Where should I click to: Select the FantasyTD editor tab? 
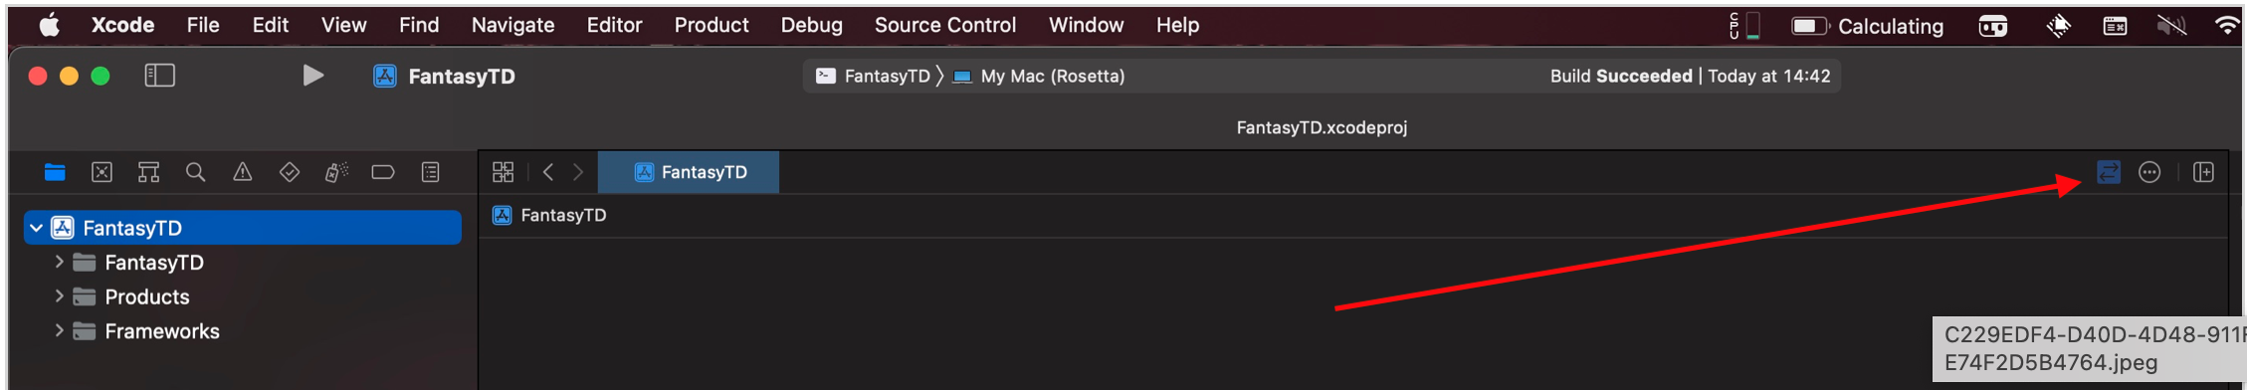[689, 172]
